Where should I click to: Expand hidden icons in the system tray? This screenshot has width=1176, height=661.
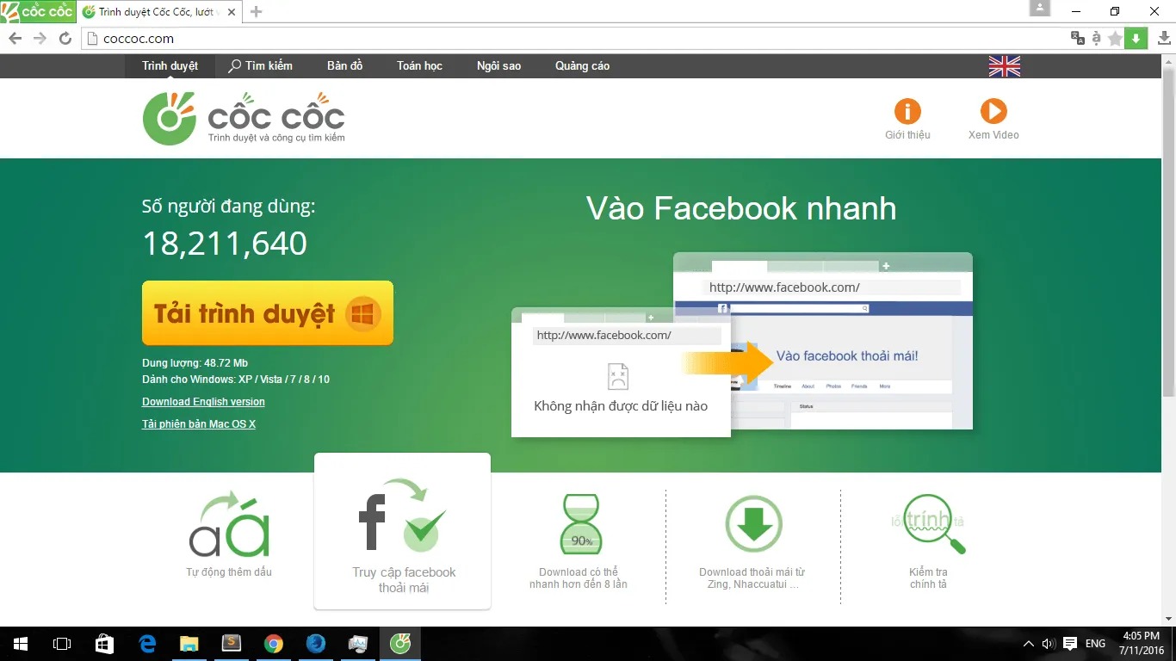coord(1028,643)
